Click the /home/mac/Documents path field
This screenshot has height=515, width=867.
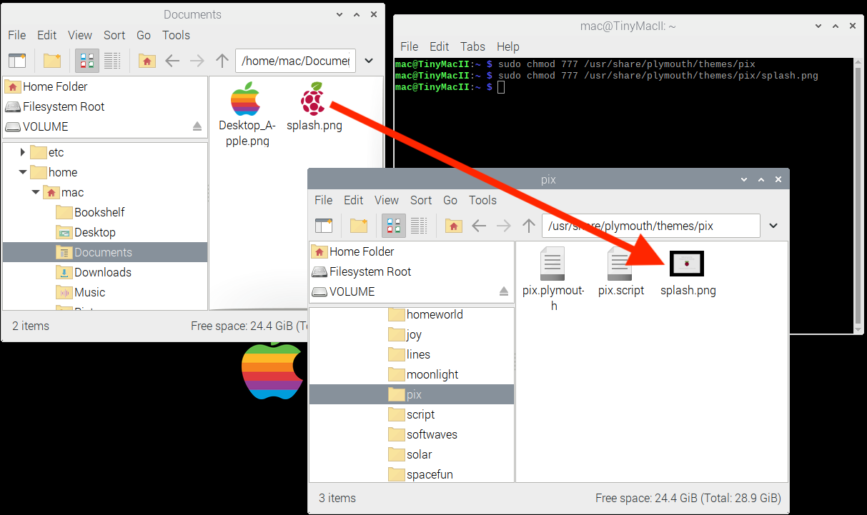295,61
